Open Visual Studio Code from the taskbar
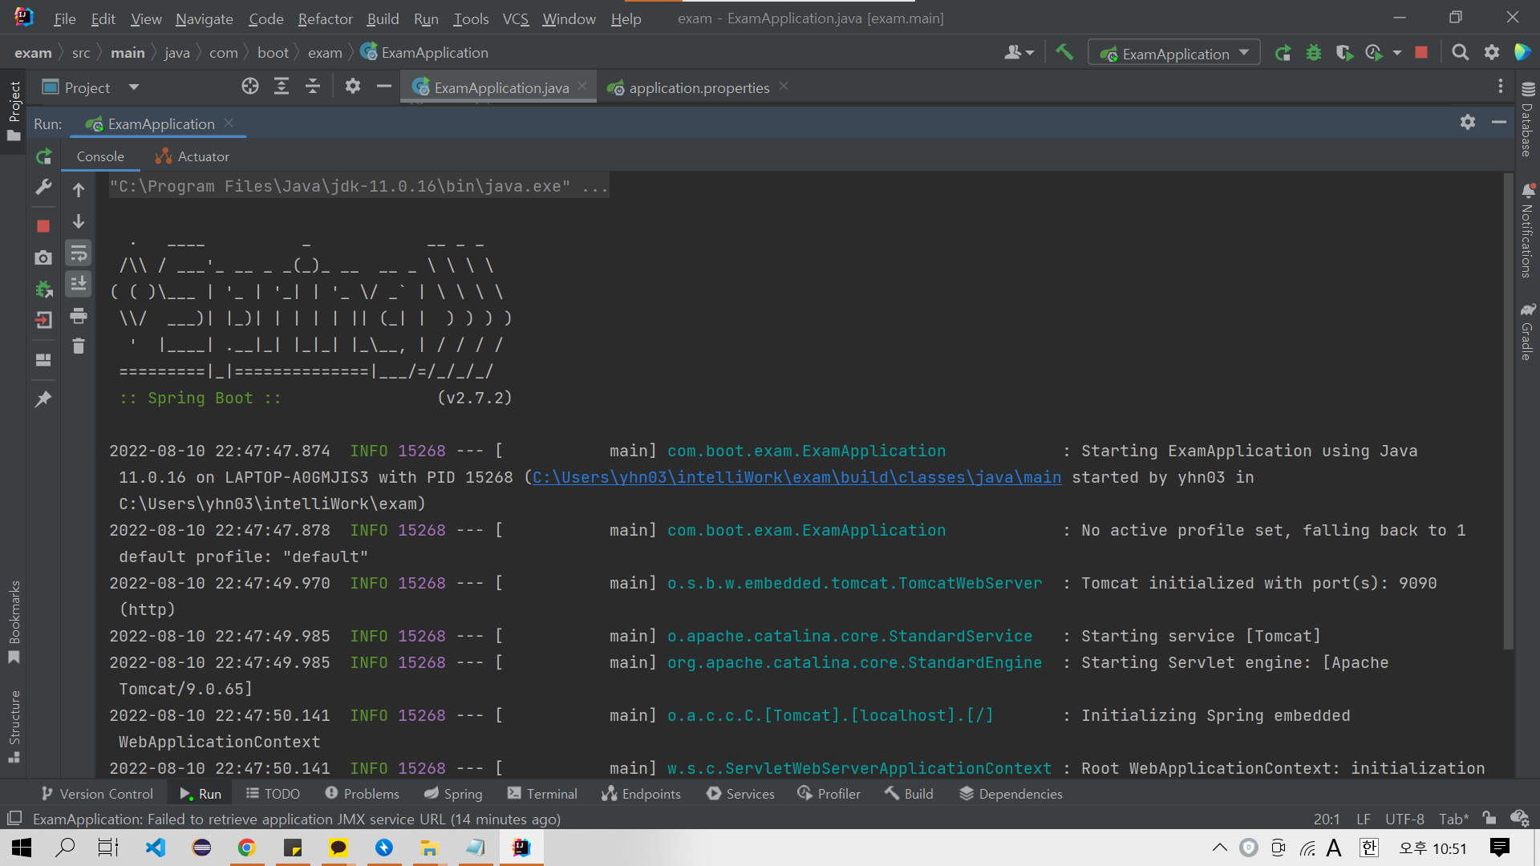This screenshot has width=1540, height=866. pos(156,848)
